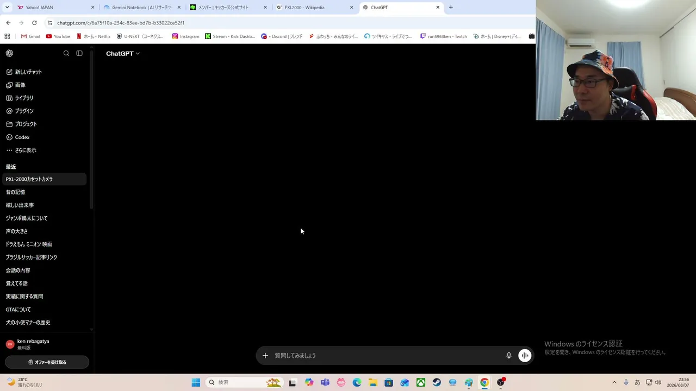Image resolution: width=696 pixels, height=391 pixels.
Task: Open the chat search magnifier icon
Action: pos(66,53)
